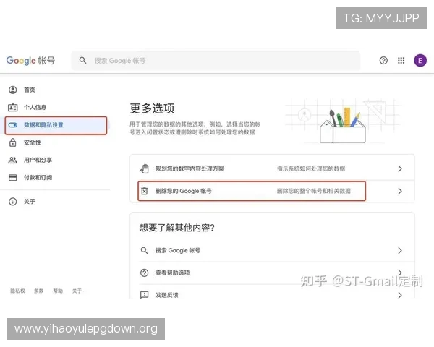This screenshot has width=434, height=347.
Task: Click chevron on 发送反馈 row
Action: [400, 295]
